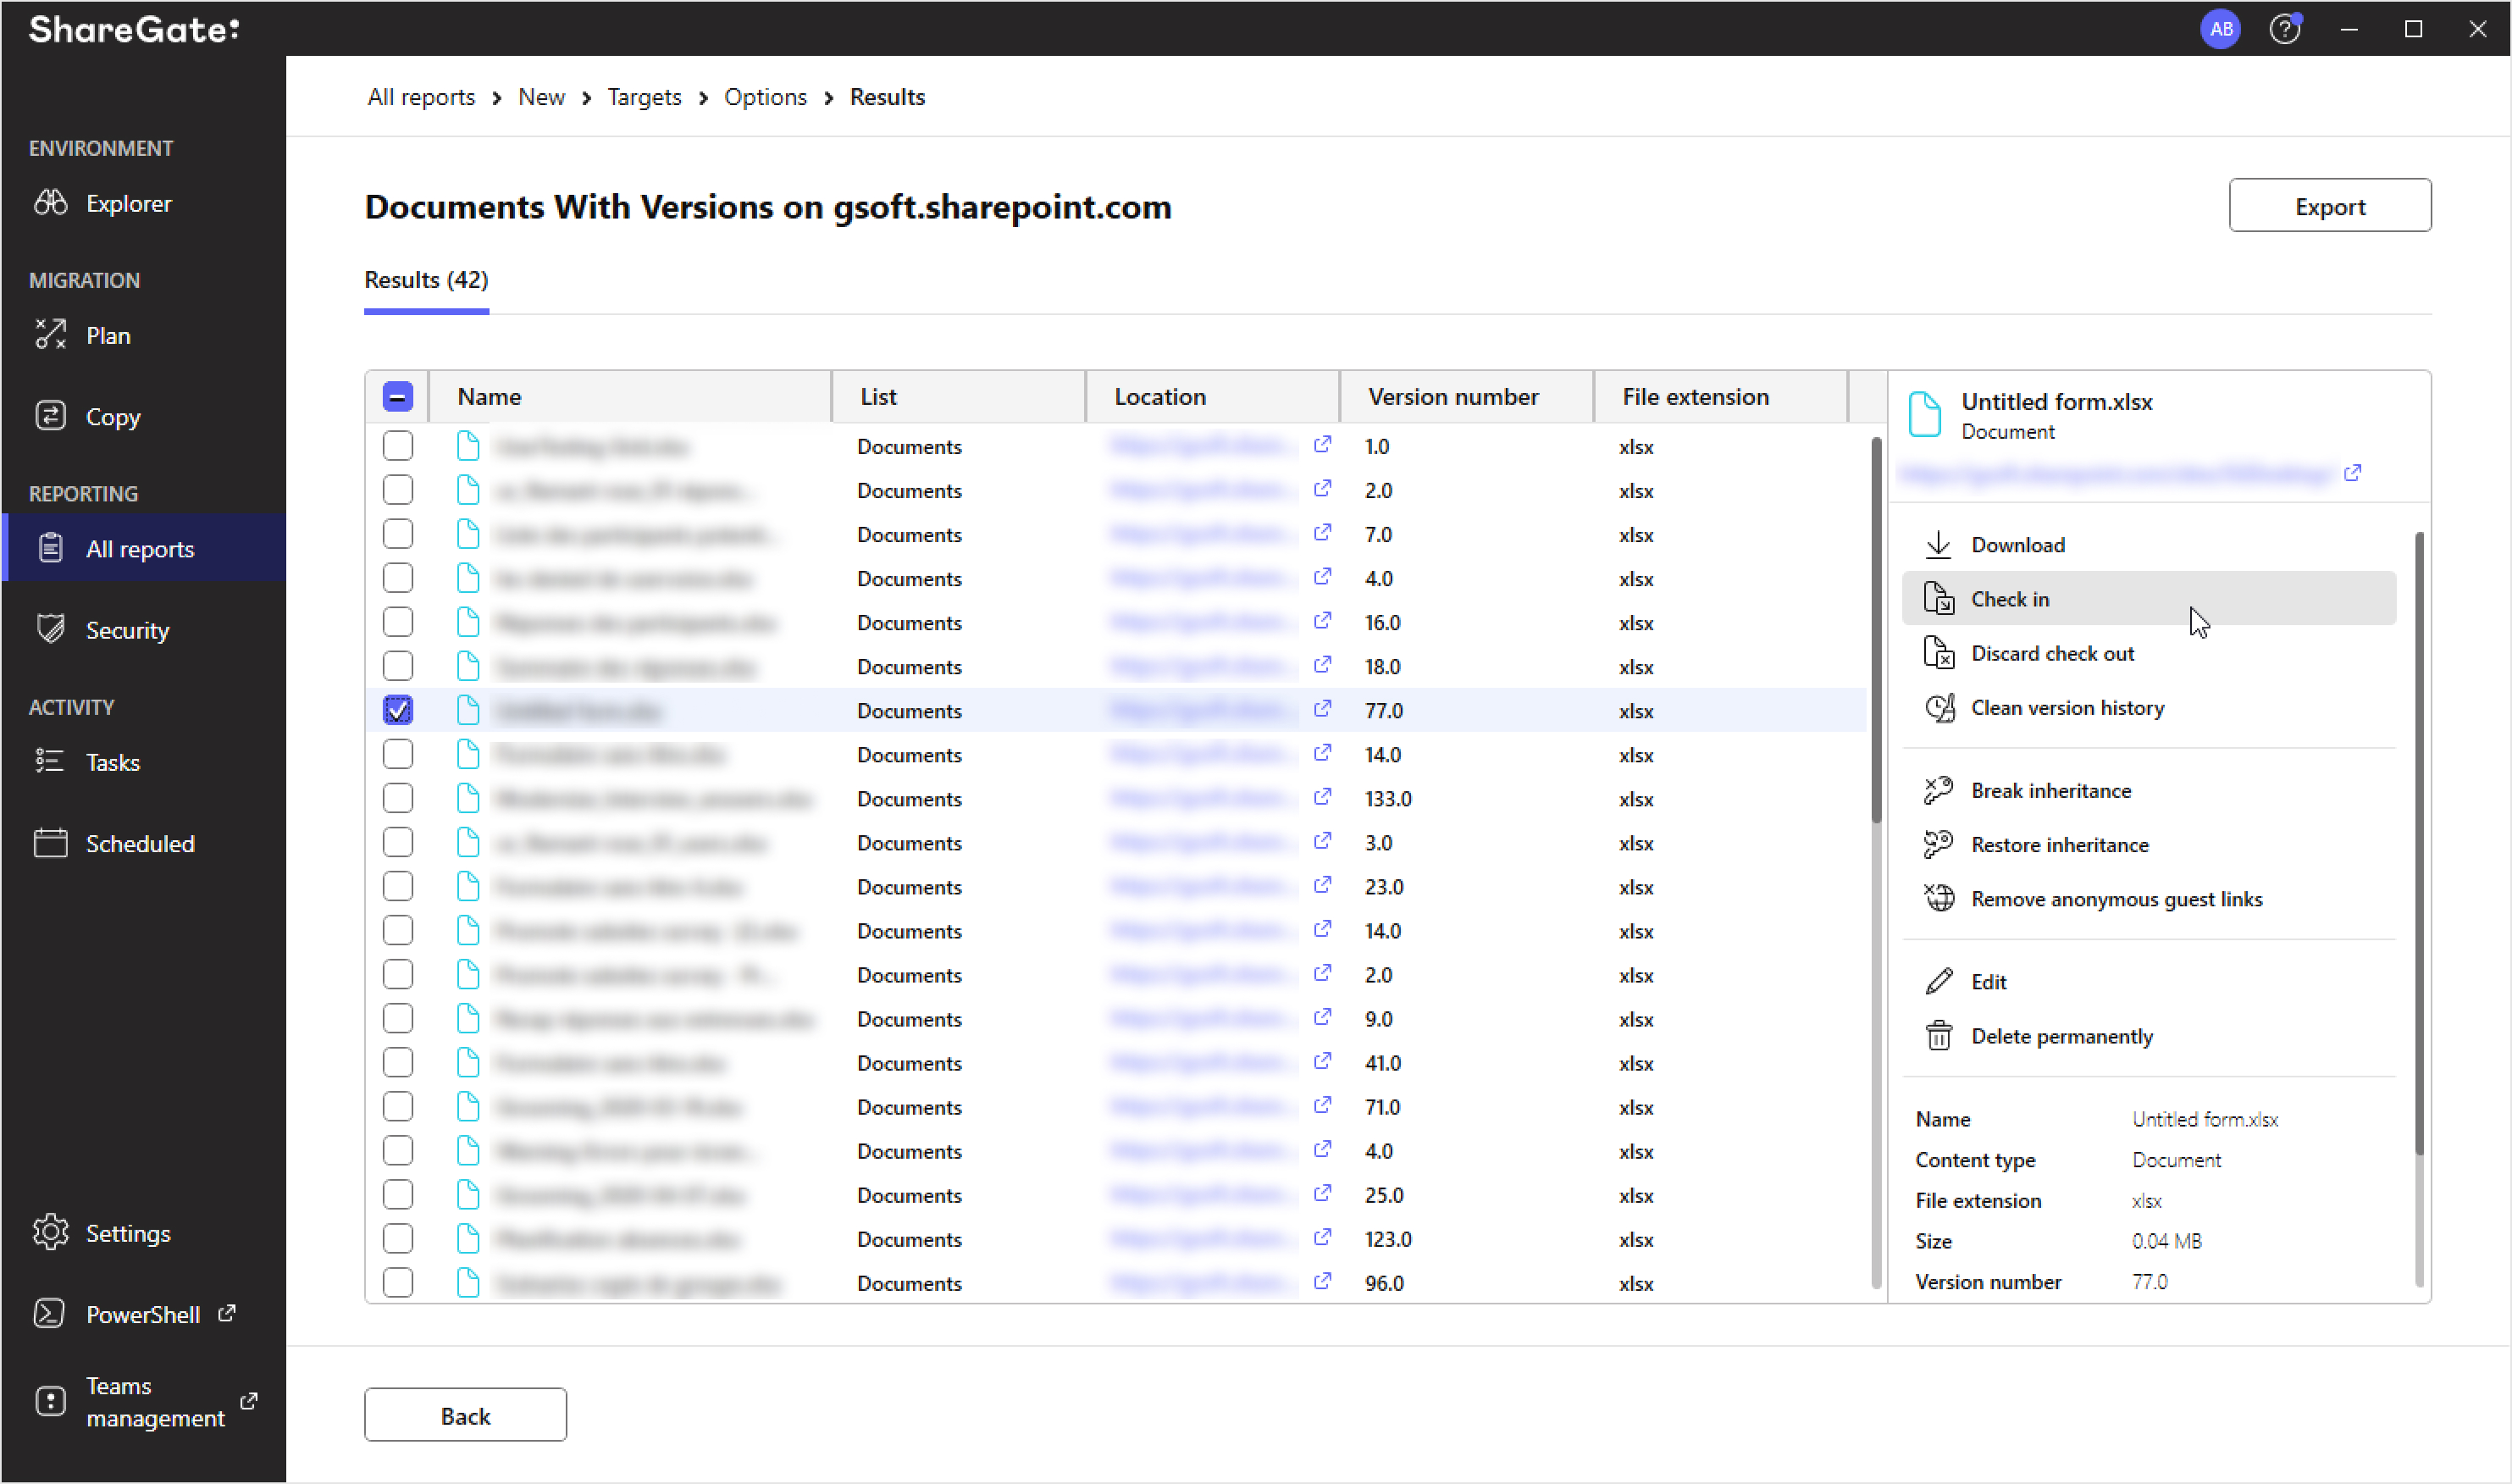The width and height of the screenshot is (2512, 1484).
Task: Enable the select-all checkbox at table header
Action: click(397, 394)
